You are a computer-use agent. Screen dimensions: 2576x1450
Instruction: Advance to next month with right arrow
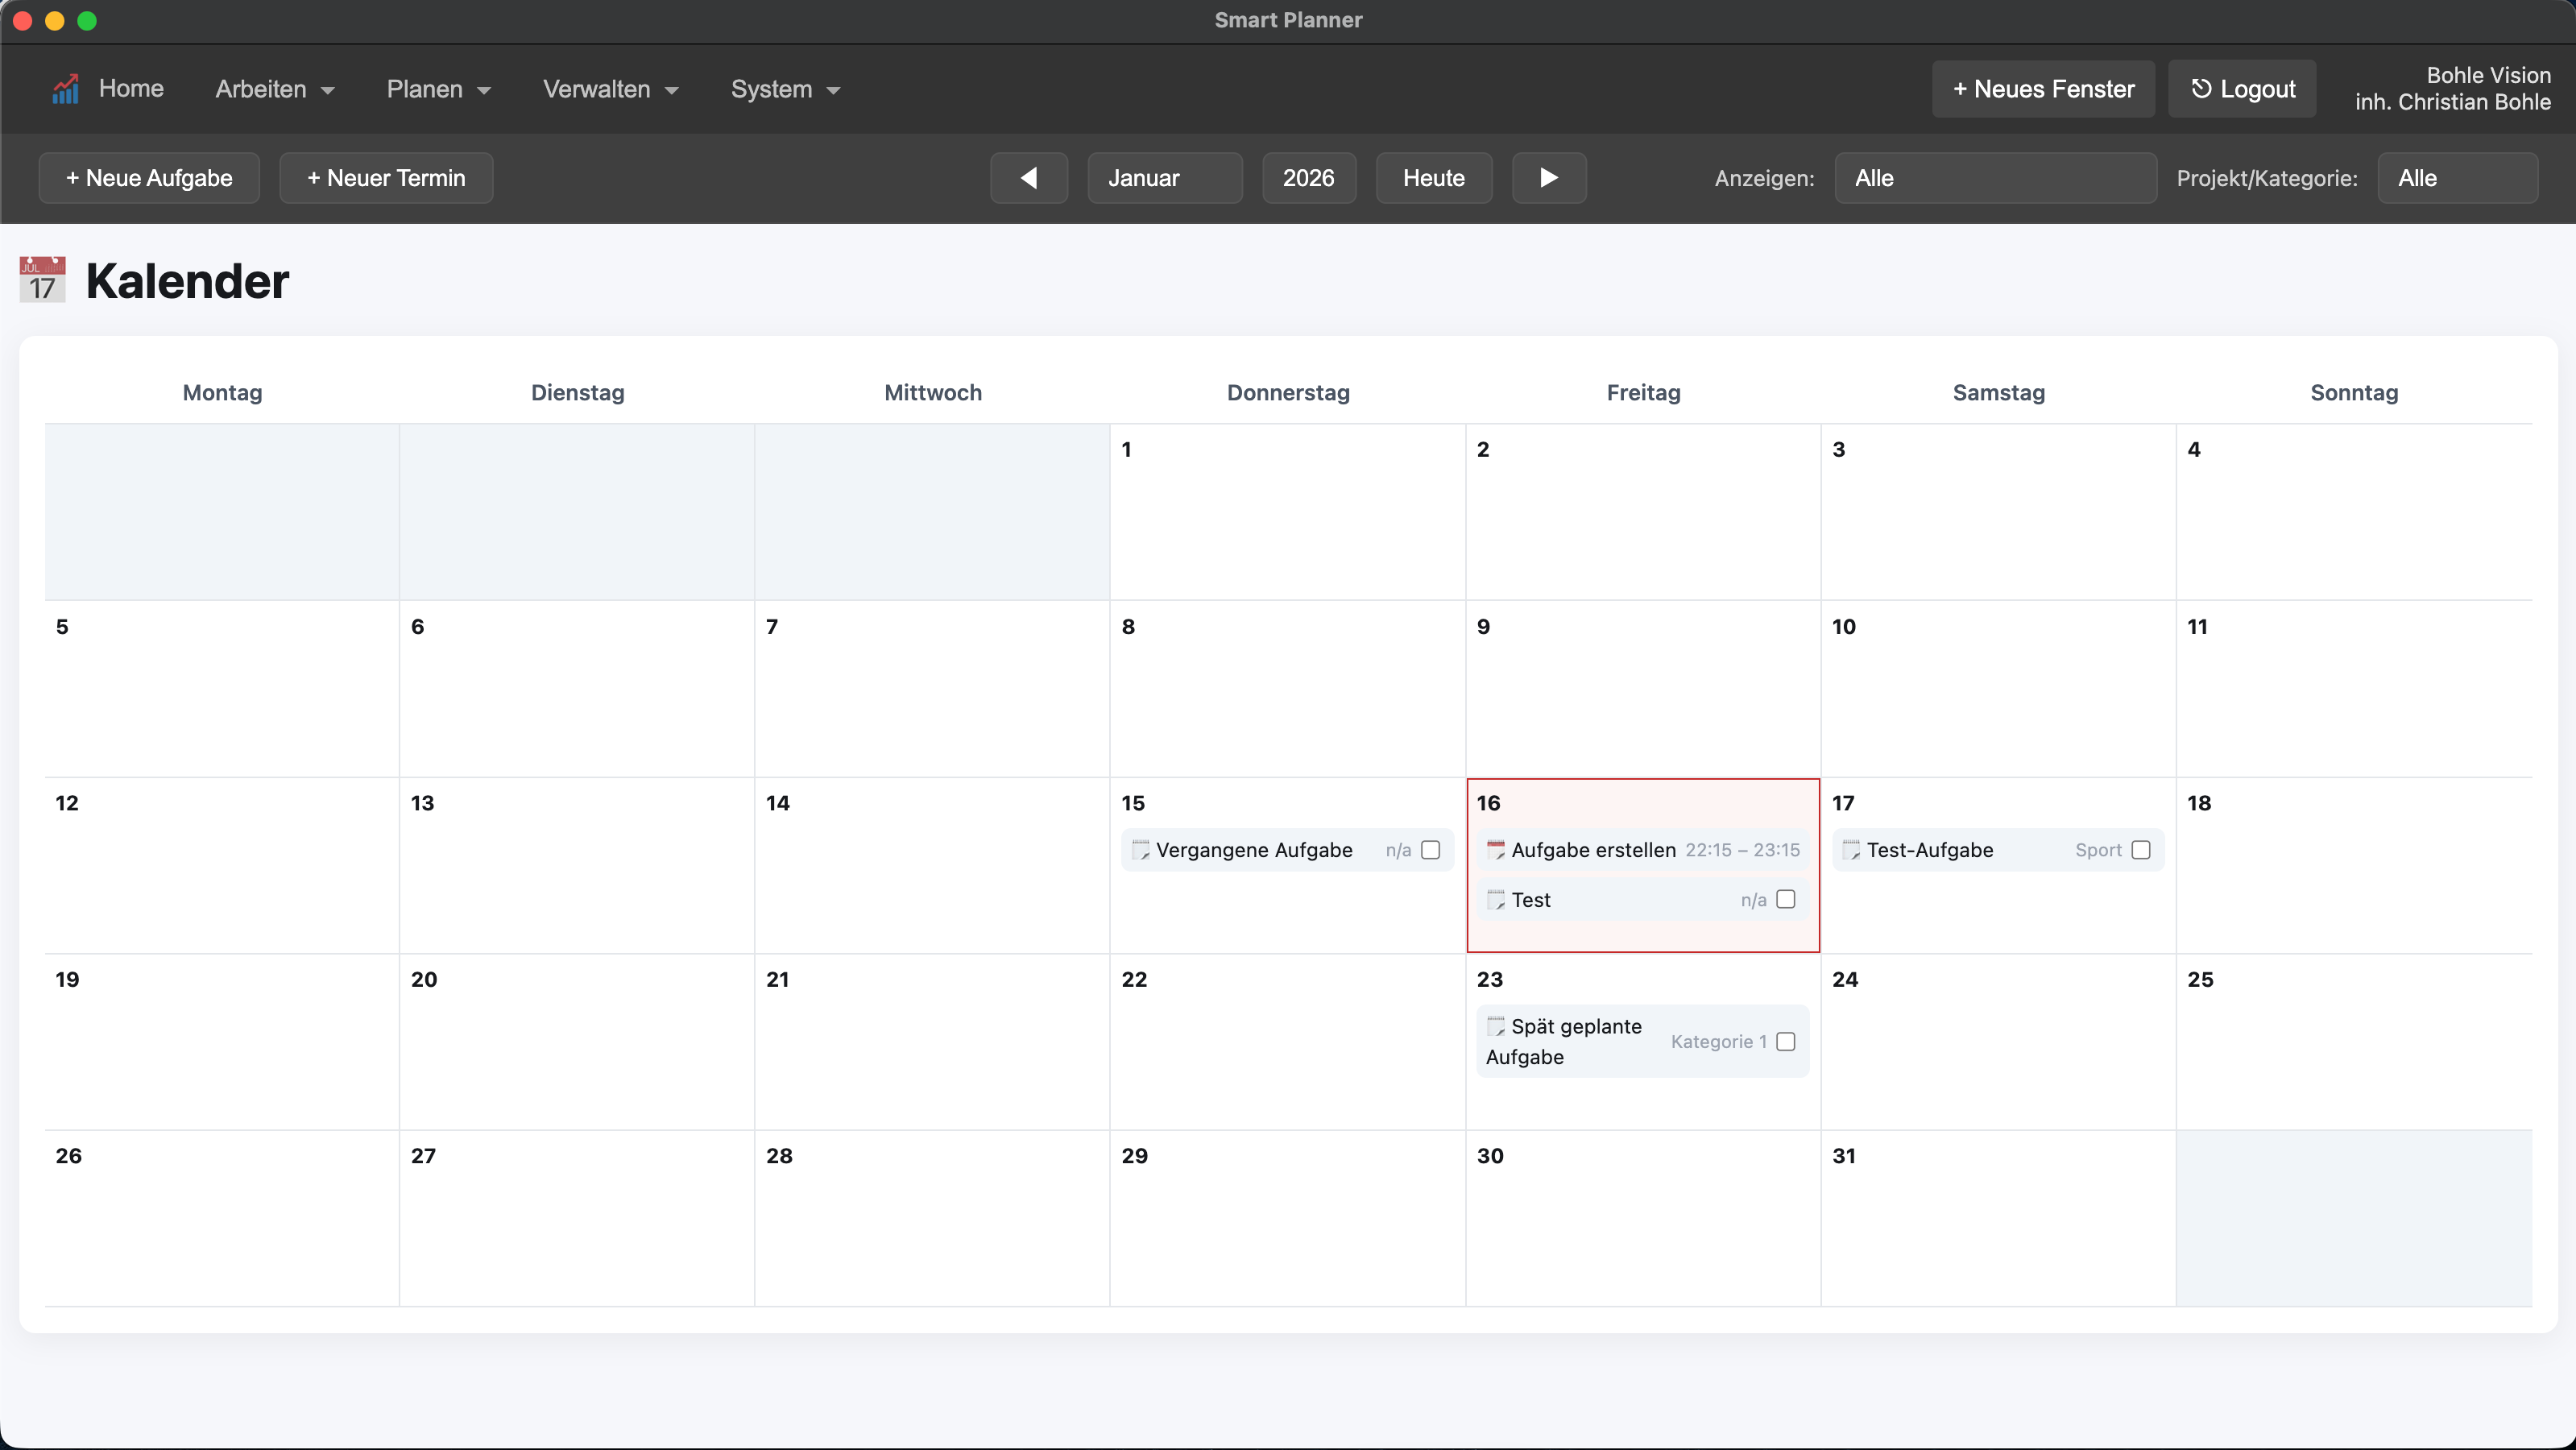[1548, 178]
